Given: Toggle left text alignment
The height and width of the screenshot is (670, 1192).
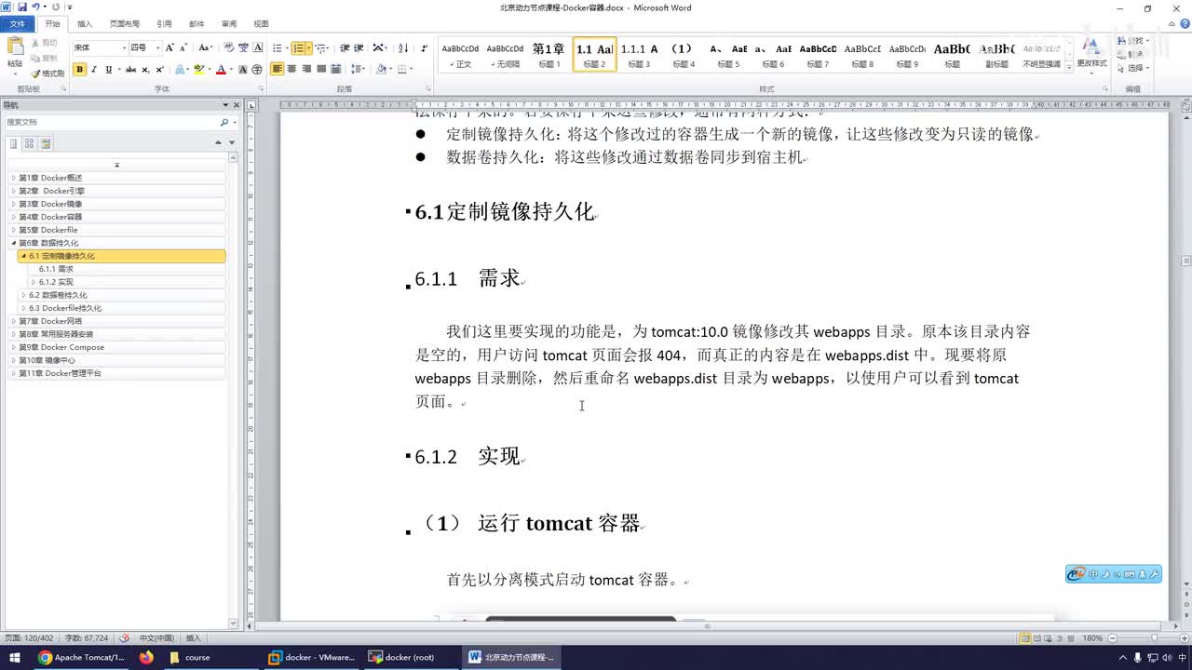Looking at the screenshot, I should [x=278, y=70].
